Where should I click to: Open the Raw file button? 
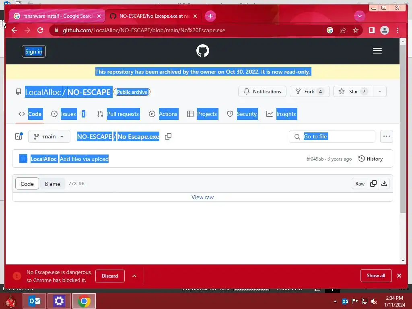pos(360,183)
